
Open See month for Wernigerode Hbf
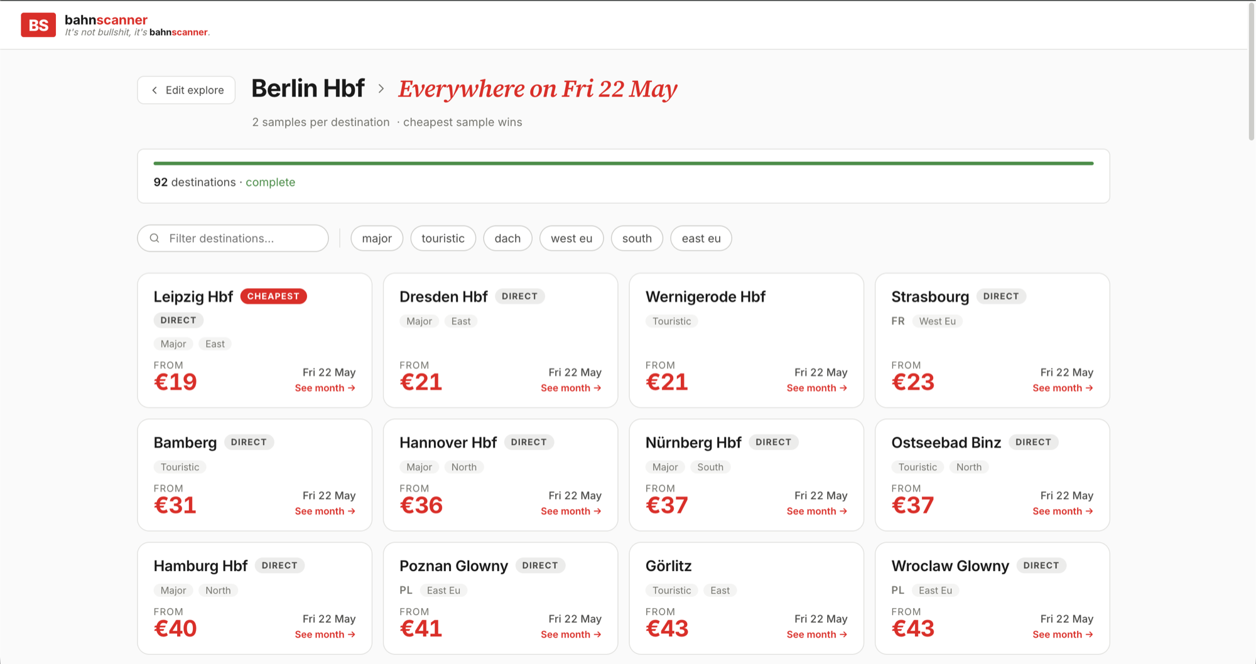[817, 388]
